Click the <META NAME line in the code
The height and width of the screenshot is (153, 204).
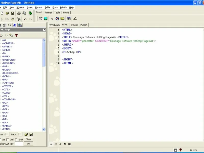[x=109, y=41]
